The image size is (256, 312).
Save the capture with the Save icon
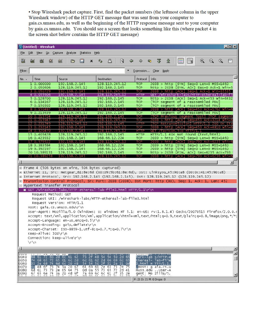pyautogui.click(x=82, y=61)
